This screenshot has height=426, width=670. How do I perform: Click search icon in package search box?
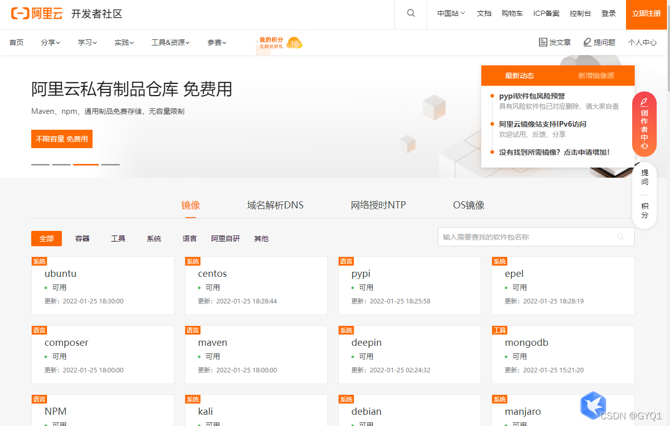pos(621,237)
